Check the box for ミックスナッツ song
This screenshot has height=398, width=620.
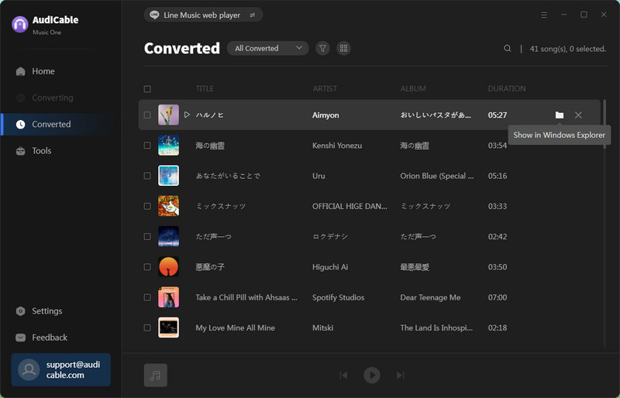tap(147, 206)
